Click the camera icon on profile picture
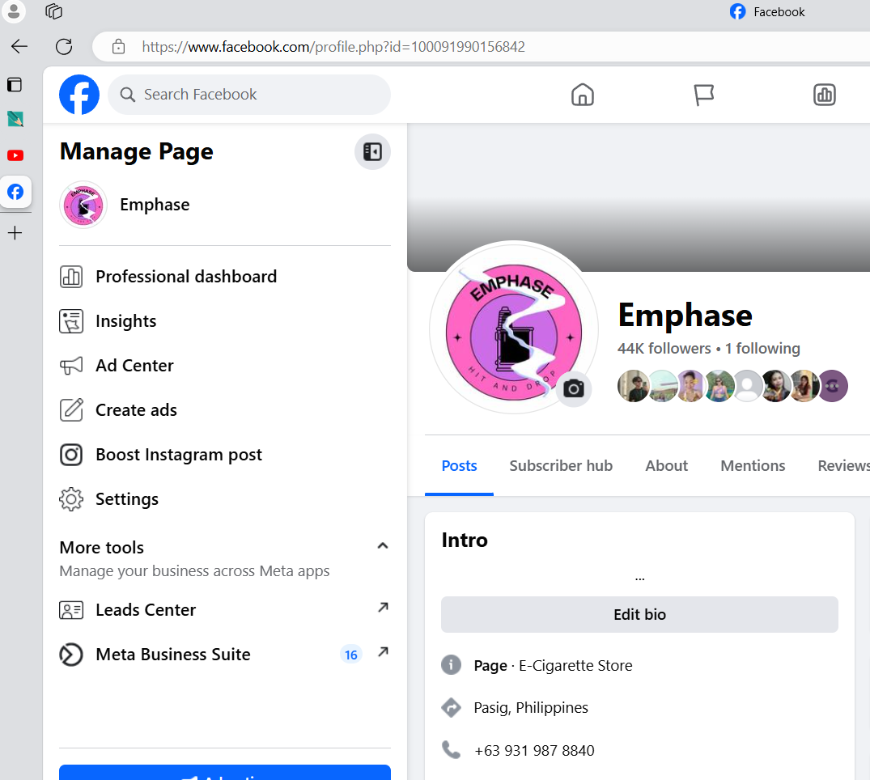Image resolution: width=870 pixels, height=780 pixels. tap(574, 388)
